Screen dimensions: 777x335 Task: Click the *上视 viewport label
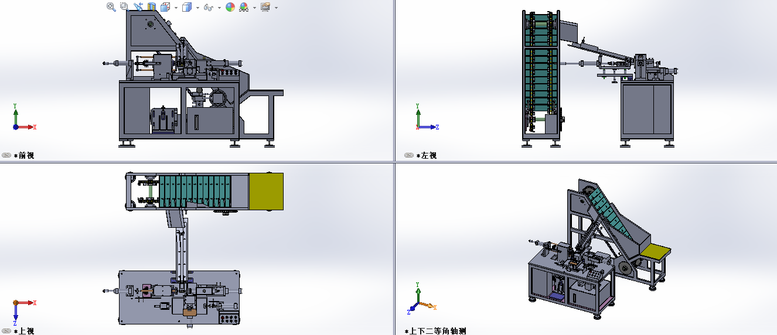coord(24,331)
